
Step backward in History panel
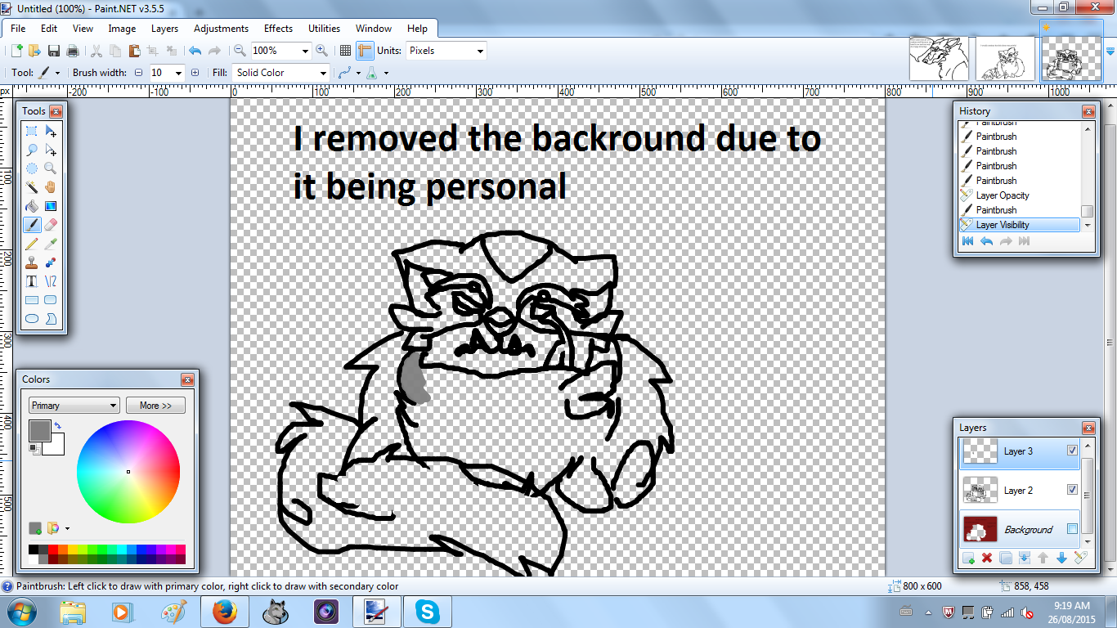coord(987,241)
